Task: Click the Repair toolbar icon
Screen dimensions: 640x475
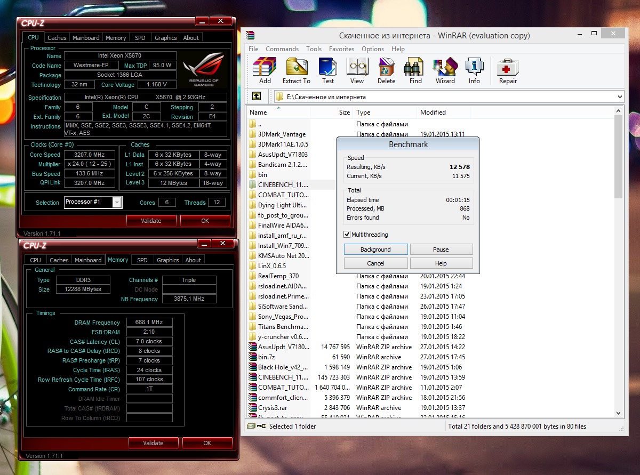Action: coord(508,71)
